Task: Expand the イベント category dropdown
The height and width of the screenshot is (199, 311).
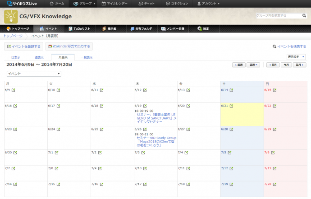Action: [34, 74]
